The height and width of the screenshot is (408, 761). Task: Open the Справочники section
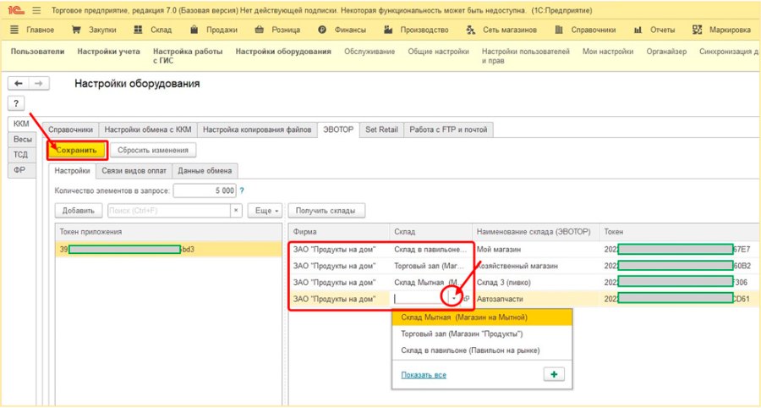(x=593, y=30)
